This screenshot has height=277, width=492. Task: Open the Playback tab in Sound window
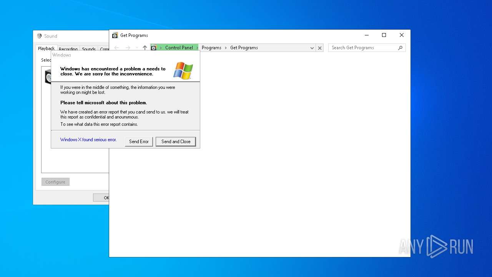click(x=46, y=48)
